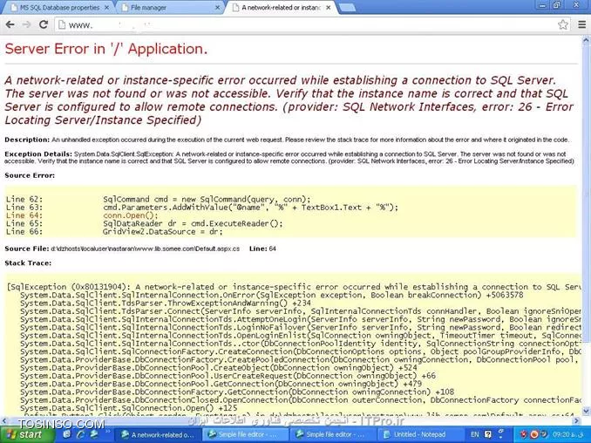Minimize the Chrome browser window

[x=542, y=5]
